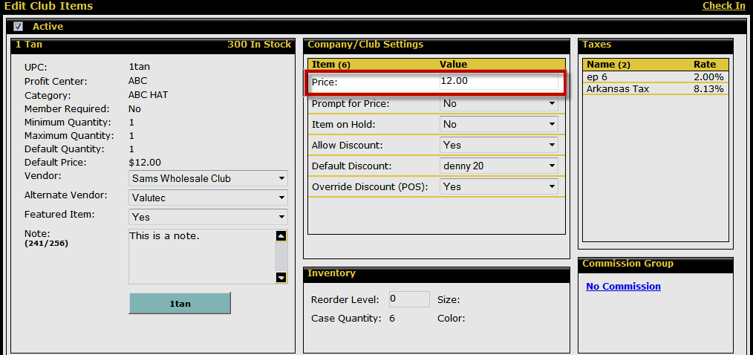753x355 pixels.
Task: Open the Default Discount dropdown
Action: [x=499, y=166]
